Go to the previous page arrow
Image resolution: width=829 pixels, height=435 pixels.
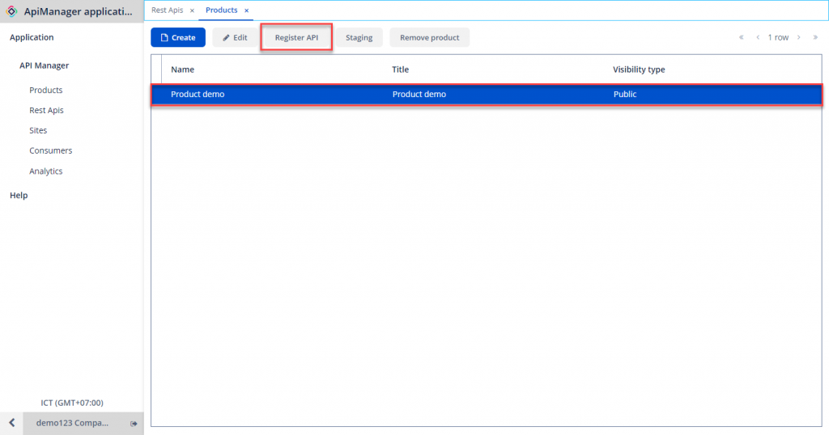(758, 37)
